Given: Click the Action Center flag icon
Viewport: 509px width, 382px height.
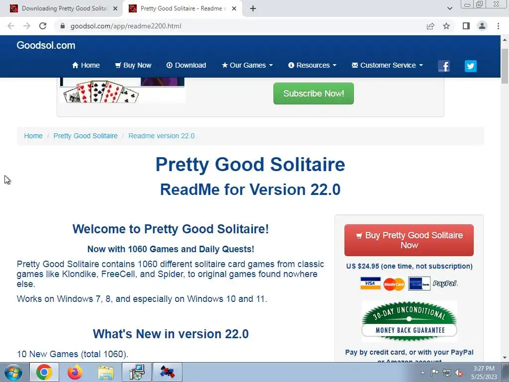Looking at the screenshot, I should click(x=434, y=373).
